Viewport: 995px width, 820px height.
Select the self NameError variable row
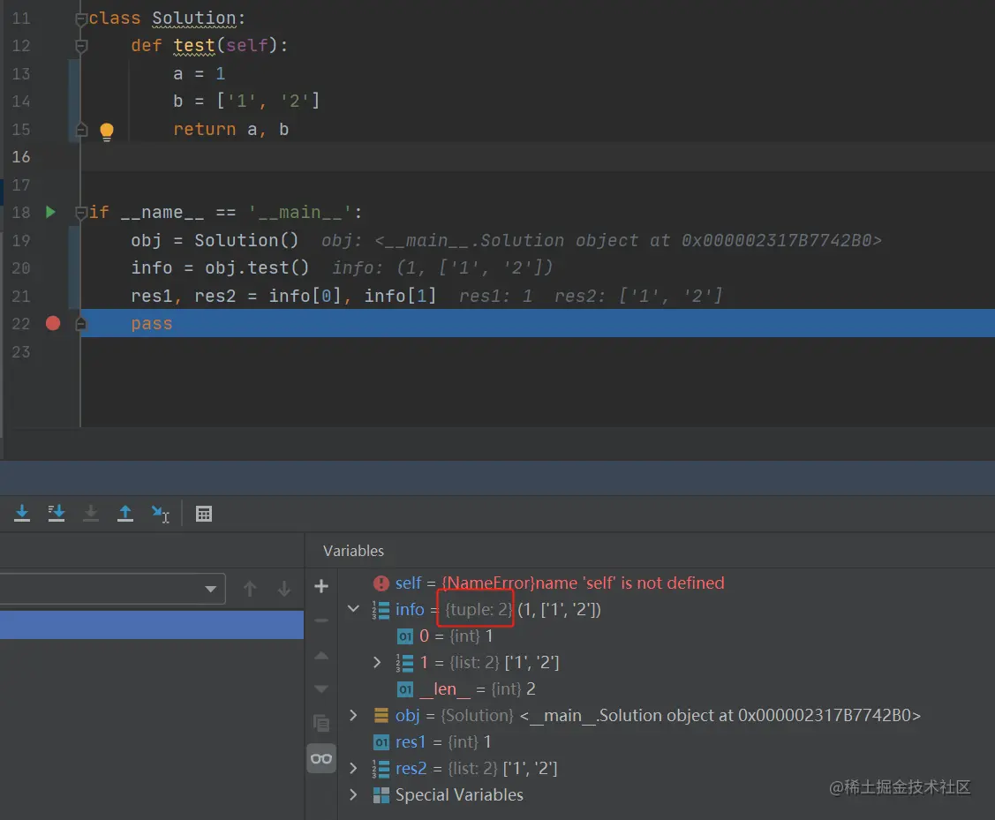pos(667,583)
